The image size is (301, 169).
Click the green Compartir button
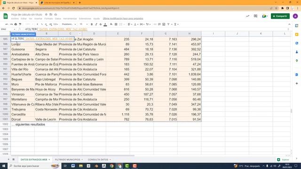[x=280, y=16]
